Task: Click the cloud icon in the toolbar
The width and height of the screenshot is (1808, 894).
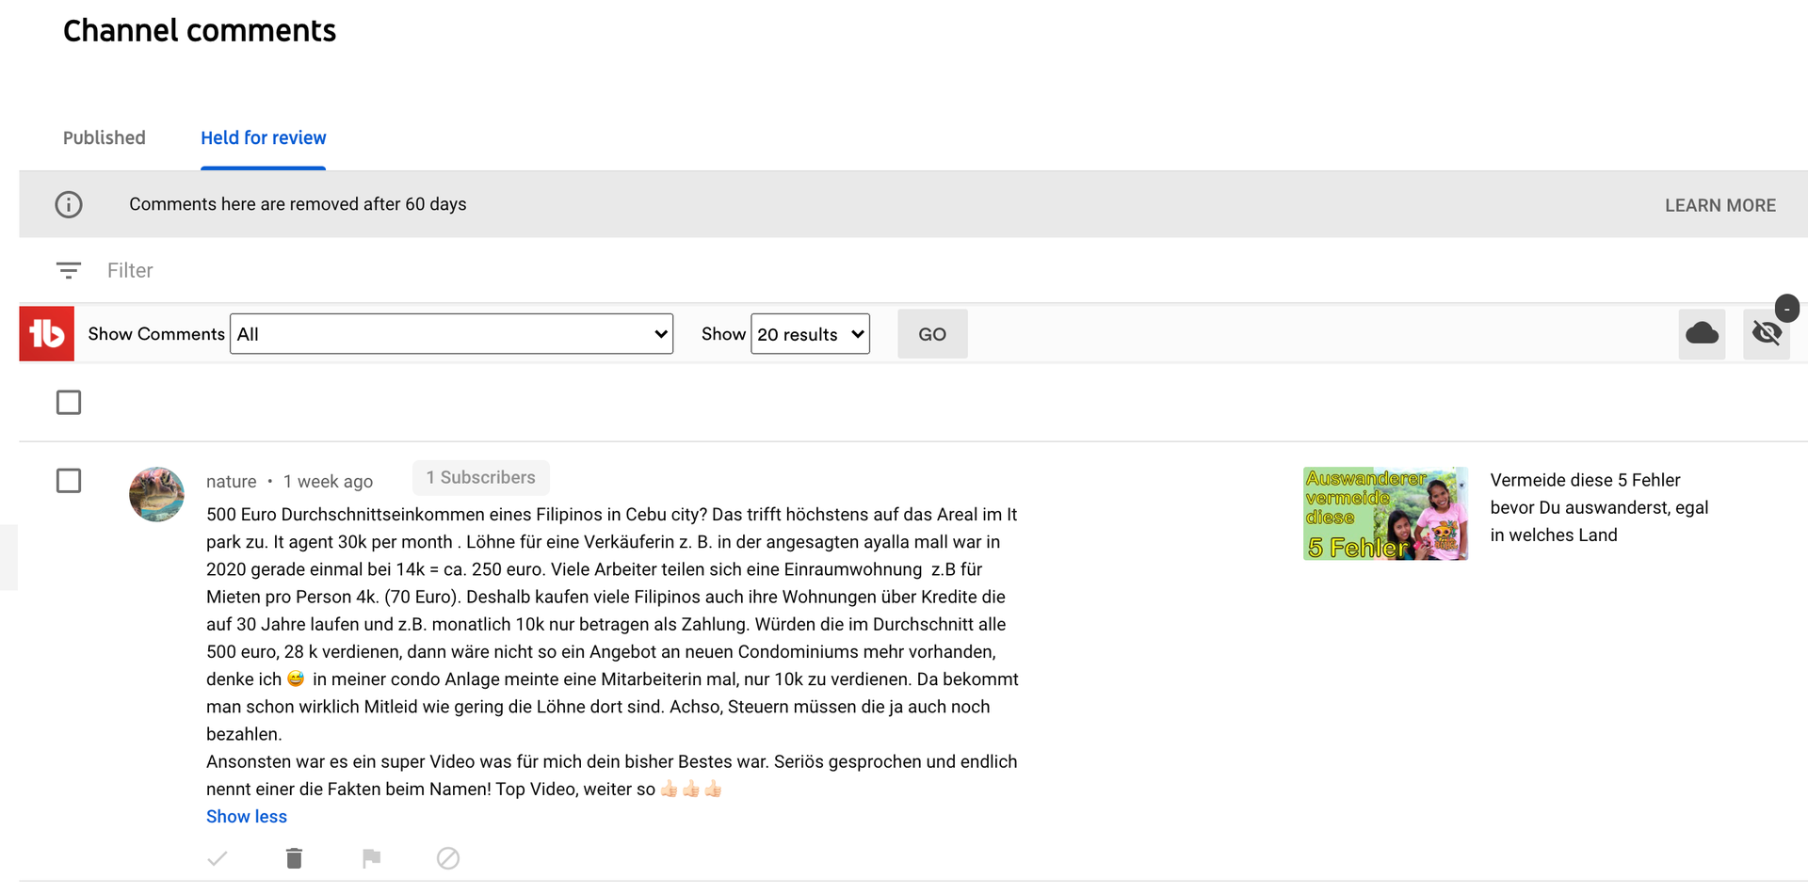Action: pos(1701,334)
